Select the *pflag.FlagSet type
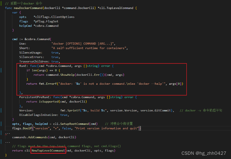Screen dimensions: 231x159 46,21
